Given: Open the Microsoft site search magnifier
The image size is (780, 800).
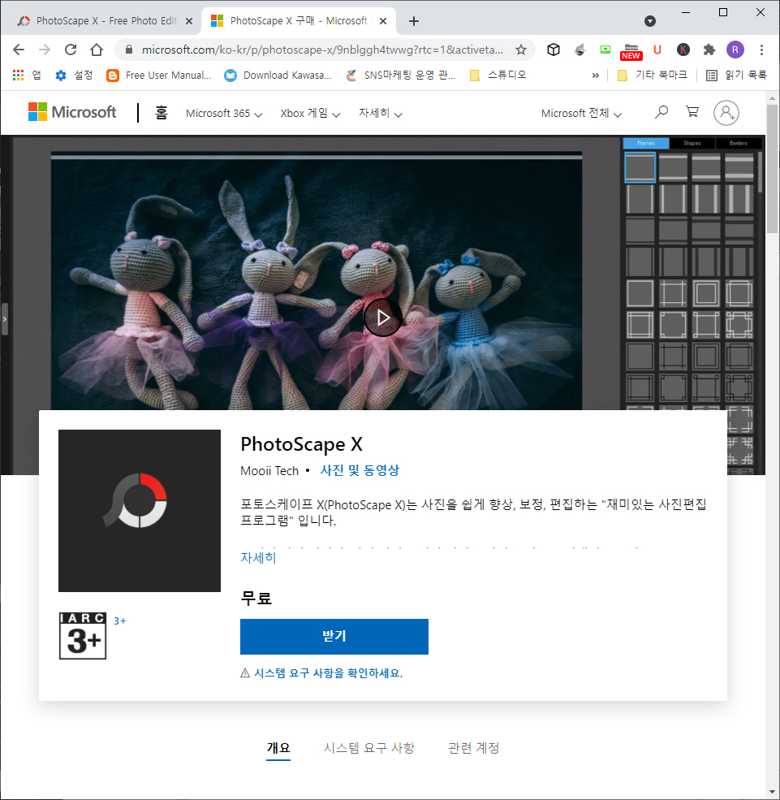Looking at the screenshot, I should [x=661, y=112].
